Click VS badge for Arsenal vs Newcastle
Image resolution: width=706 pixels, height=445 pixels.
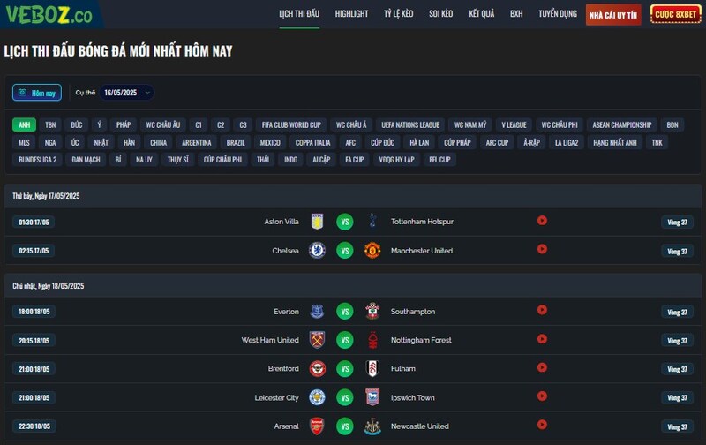[345, 426]
